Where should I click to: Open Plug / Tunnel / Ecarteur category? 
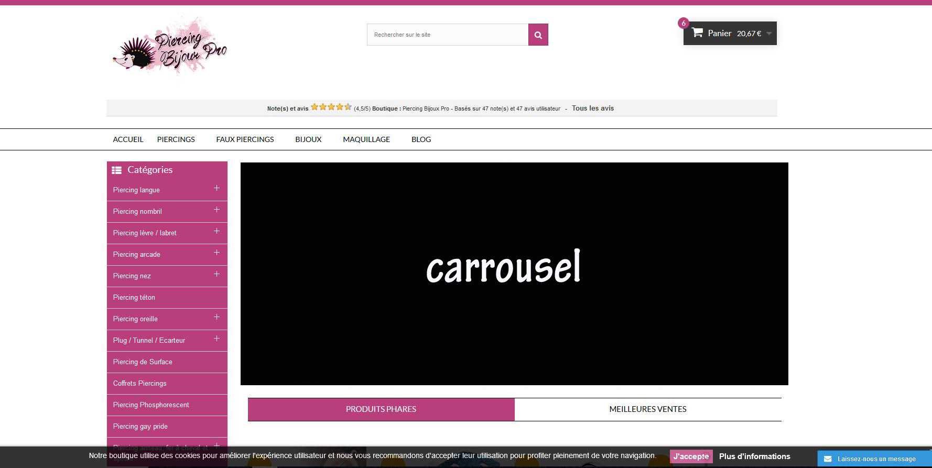click(149, 341)
